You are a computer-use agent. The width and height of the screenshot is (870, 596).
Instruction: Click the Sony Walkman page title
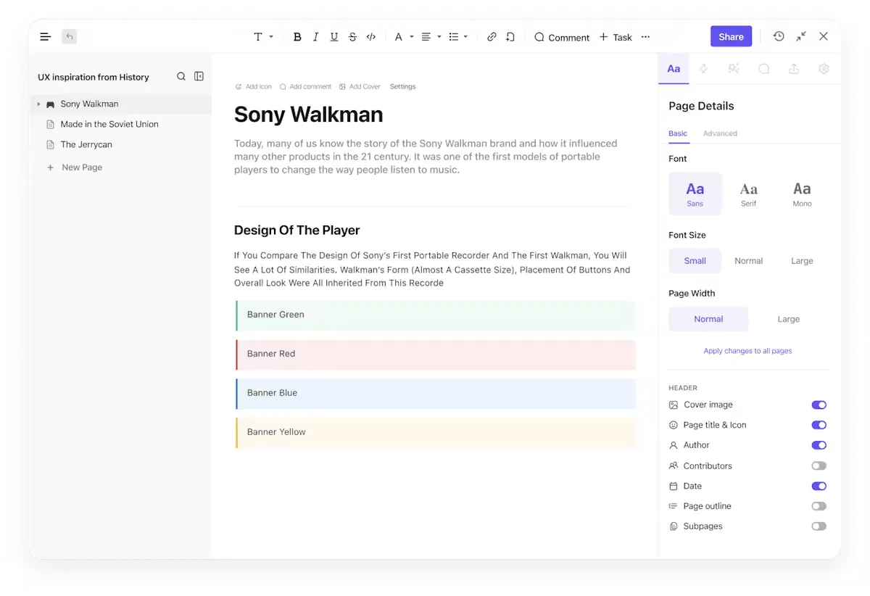308,115
